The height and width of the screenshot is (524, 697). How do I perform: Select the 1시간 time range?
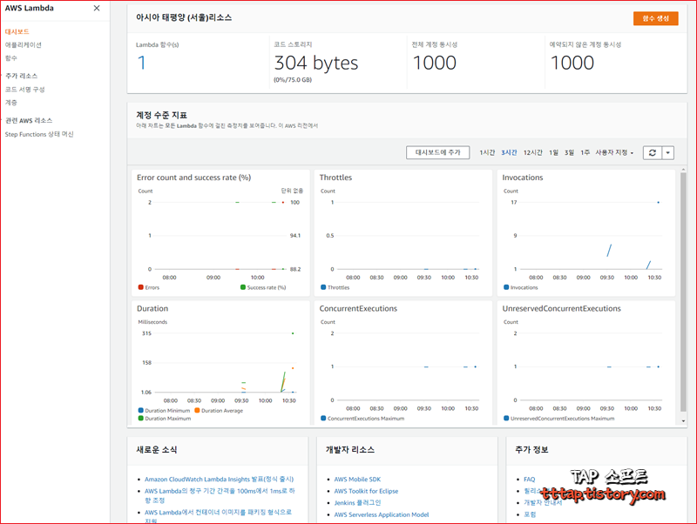487,152
